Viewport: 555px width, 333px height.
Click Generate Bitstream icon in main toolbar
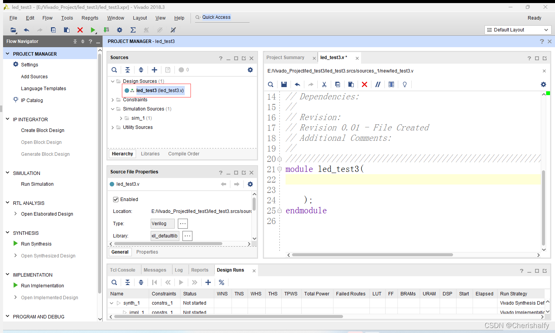106,30
